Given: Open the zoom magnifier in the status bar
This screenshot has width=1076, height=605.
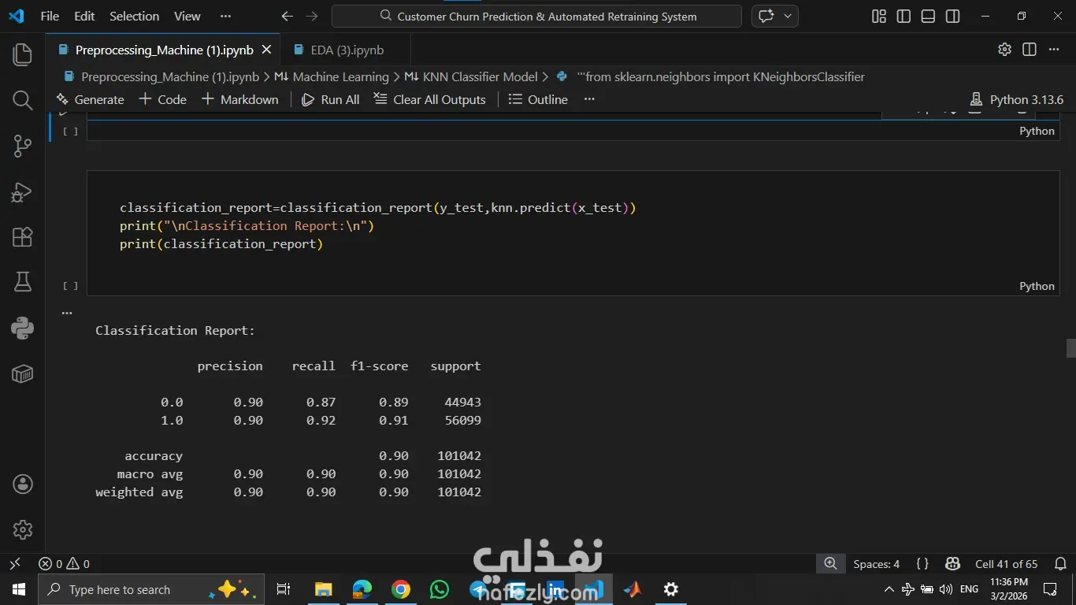Looking at the screenshot, I should (830, 564).
